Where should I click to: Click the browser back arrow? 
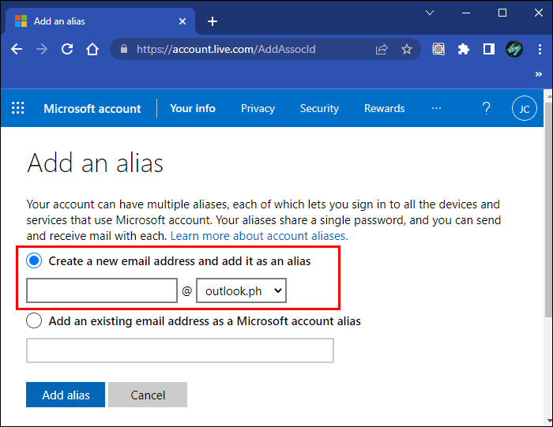click(x=17, y=49)
